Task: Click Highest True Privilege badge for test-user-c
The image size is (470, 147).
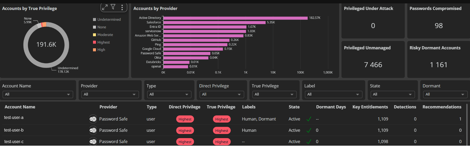Action: [x=222, y=142]
